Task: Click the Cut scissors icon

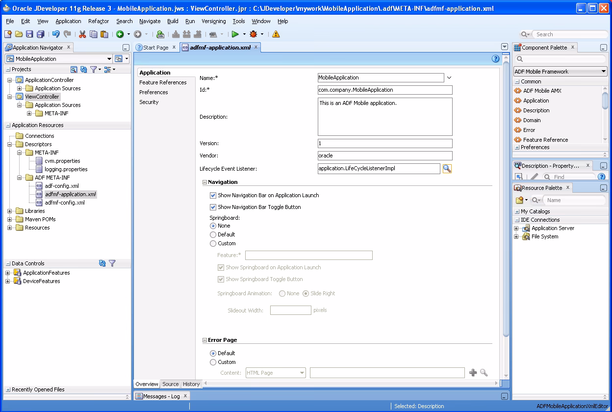Action: [82, 34]
